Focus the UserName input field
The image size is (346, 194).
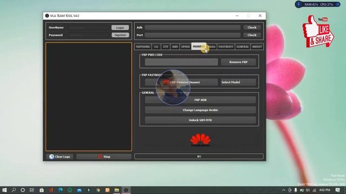pos(89,27)
